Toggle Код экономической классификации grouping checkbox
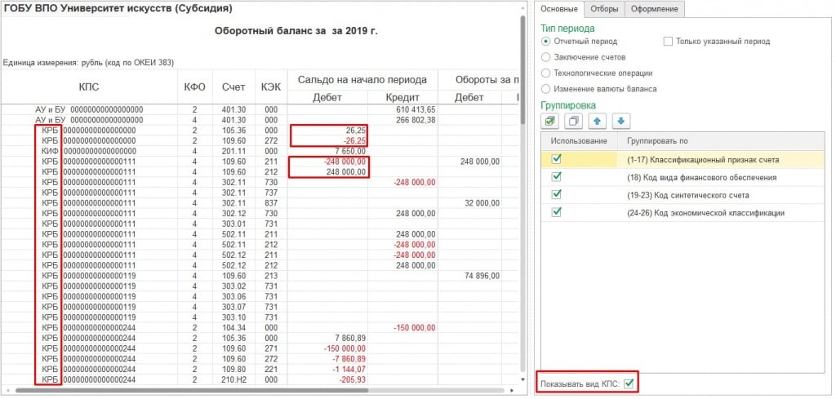 coord(557,212)
